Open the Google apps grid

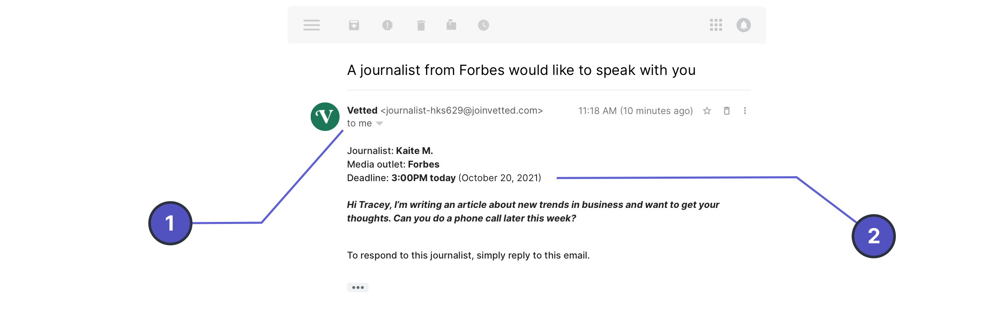click(716, 25)
